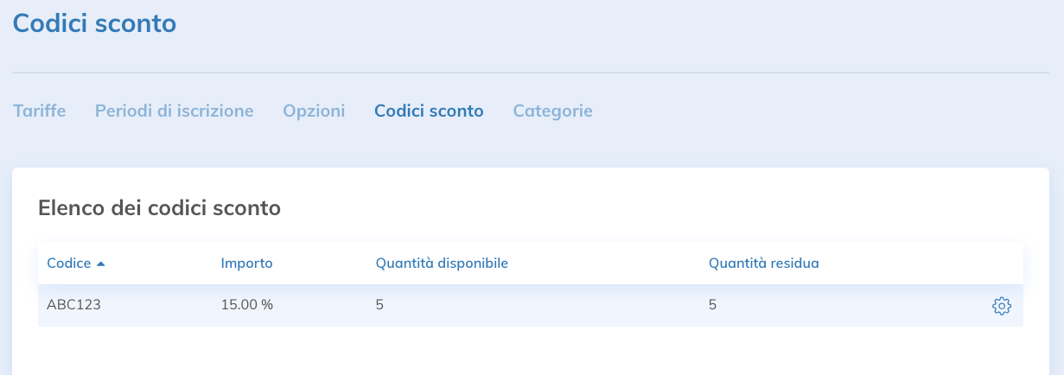Click the Elenco dei codici sconto heading
The width and height of the screenshot is (1064, 375).
[x=159, y=207]
